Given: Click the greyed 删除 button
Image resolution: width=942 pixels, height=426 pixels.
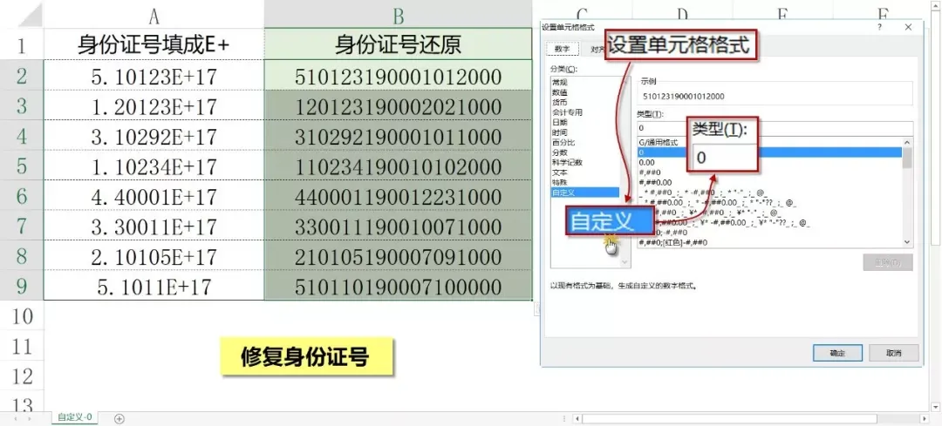Looking at the screenshot, I should tap(887, 262).
